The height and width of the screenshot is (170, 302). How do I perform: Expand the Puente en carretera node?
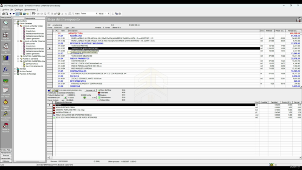point(18,59)
